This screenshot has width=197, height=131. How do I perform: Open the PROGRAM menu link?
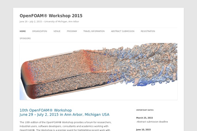click(x=72, y=31)
